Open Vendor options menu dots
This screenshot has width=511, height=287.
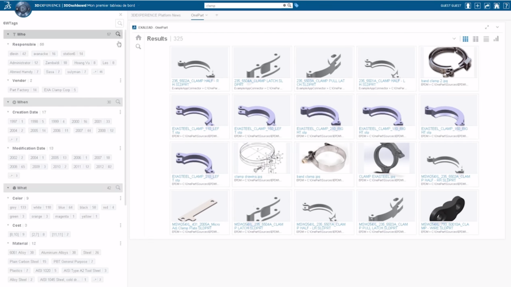120,80
